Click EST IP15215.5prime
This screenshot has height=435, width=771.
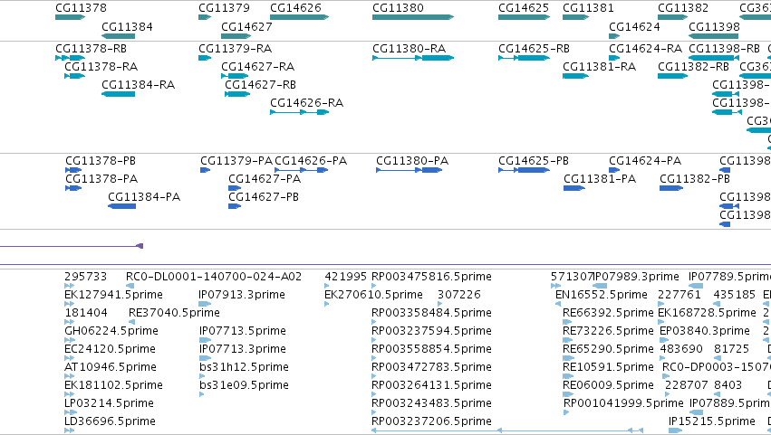(x=712, y=421)
